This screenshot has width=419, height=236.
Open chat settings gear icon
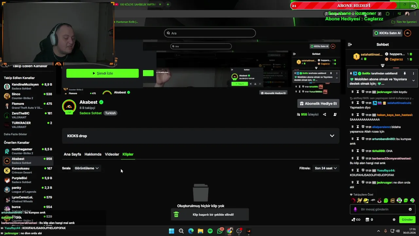pyautogui.click(x=394, y=220)
